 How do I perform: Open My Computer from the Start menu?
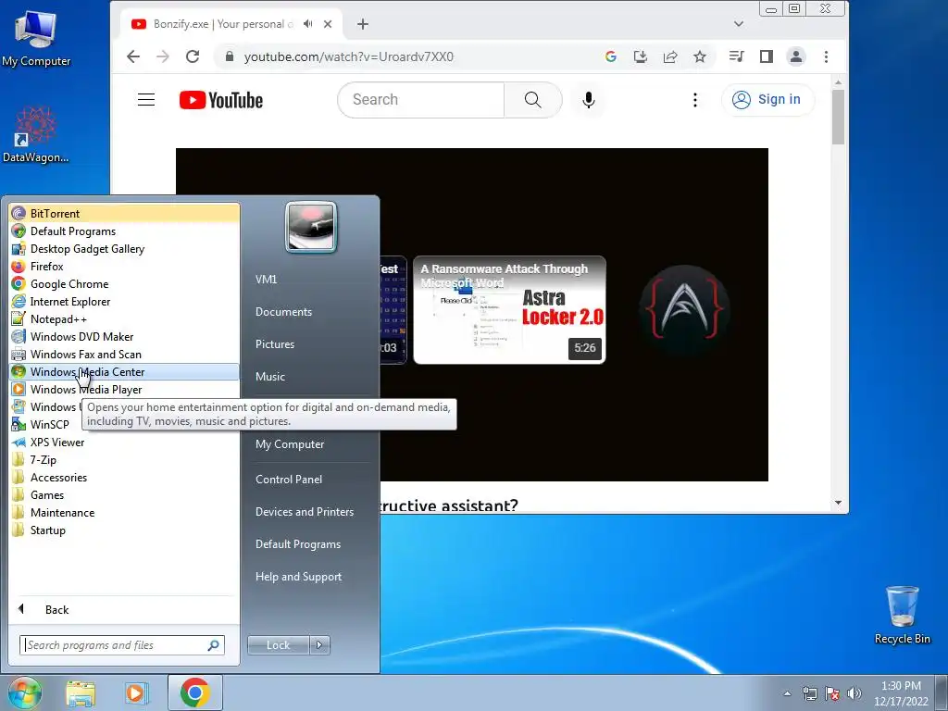[290, 444]
